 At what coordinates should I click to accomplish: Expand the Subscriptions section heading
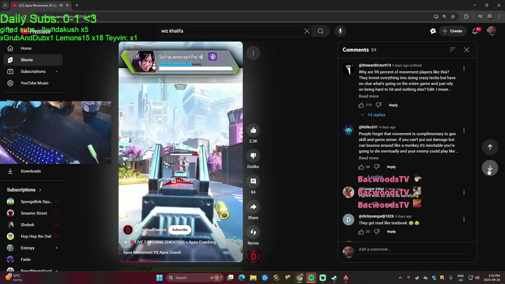coord(24,190)
